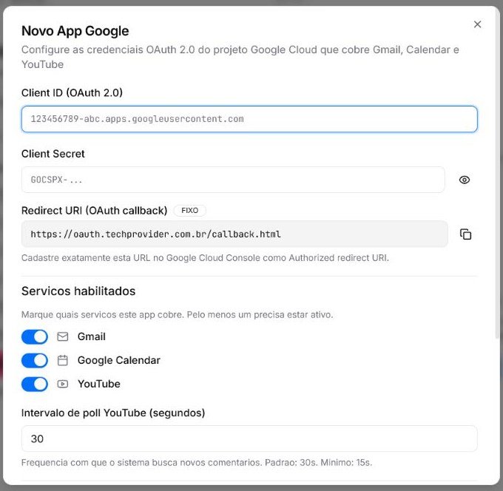Click the Gmail label text
The height and width of the screenshot is (491, 503).
92,336
